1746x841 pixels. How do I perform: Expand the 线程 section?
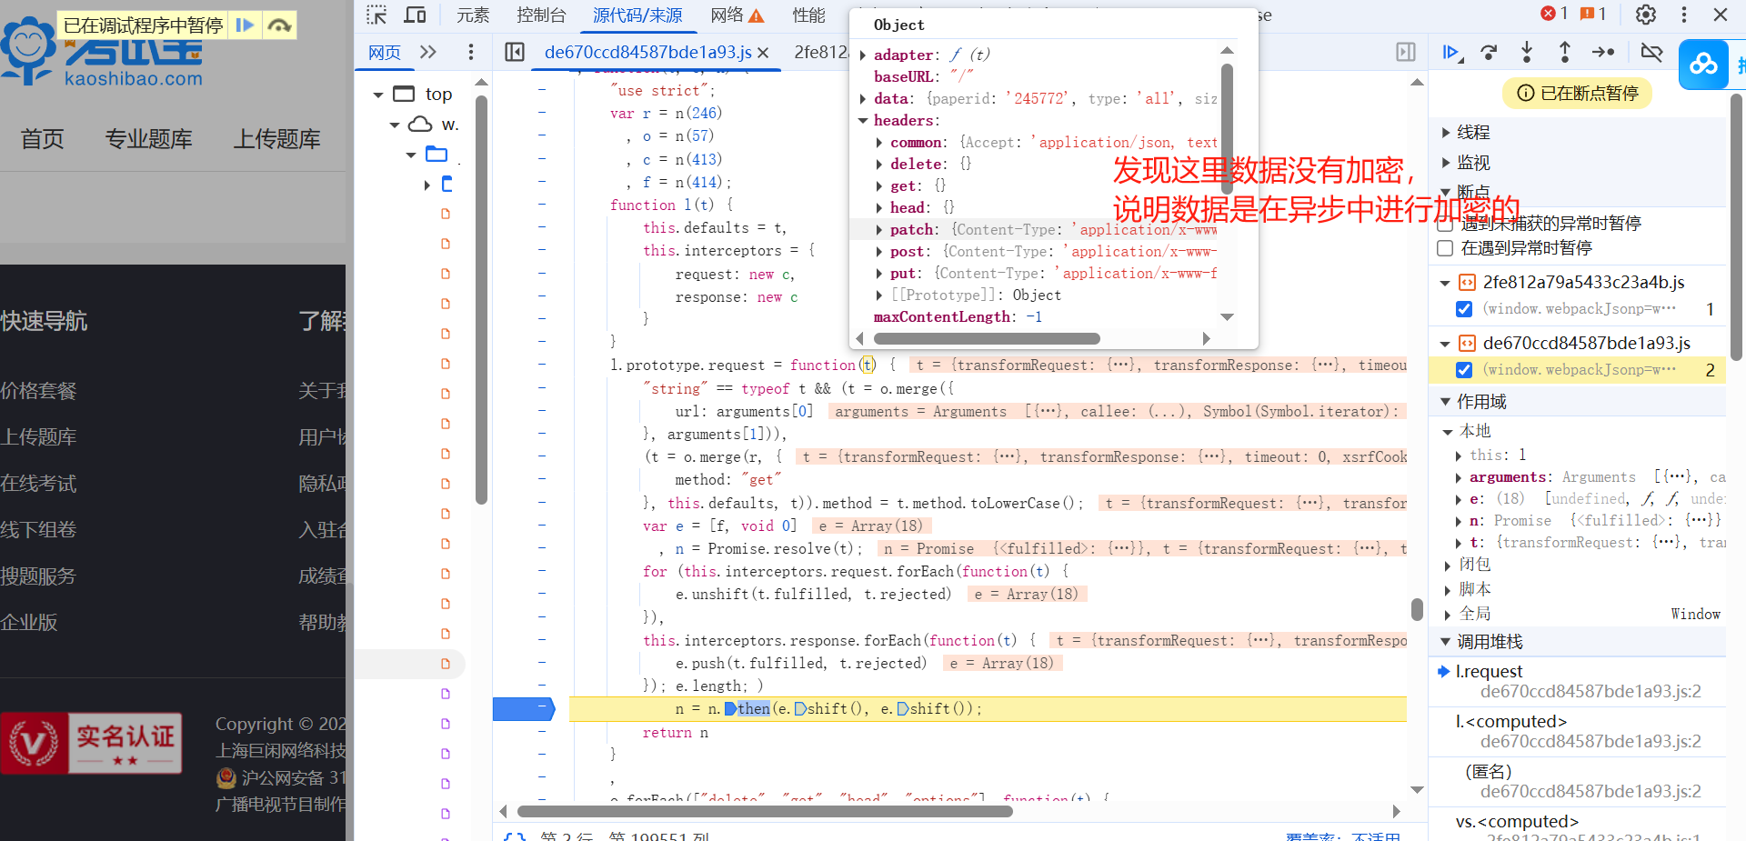(1446, 133)
